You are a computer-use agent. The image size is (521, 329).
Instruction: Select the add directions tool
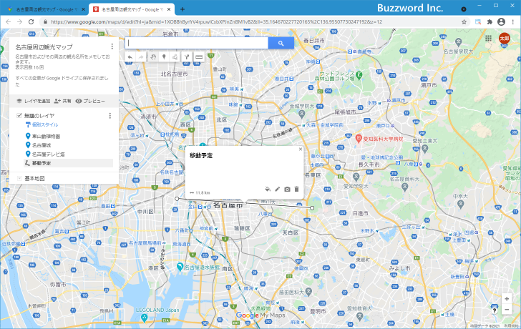coord(187,57)
